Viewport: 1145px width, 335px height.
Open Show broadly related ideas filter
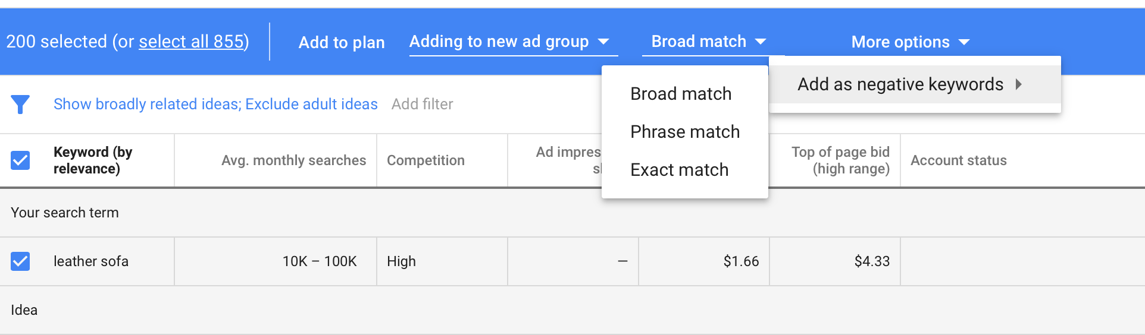(215, 104)
